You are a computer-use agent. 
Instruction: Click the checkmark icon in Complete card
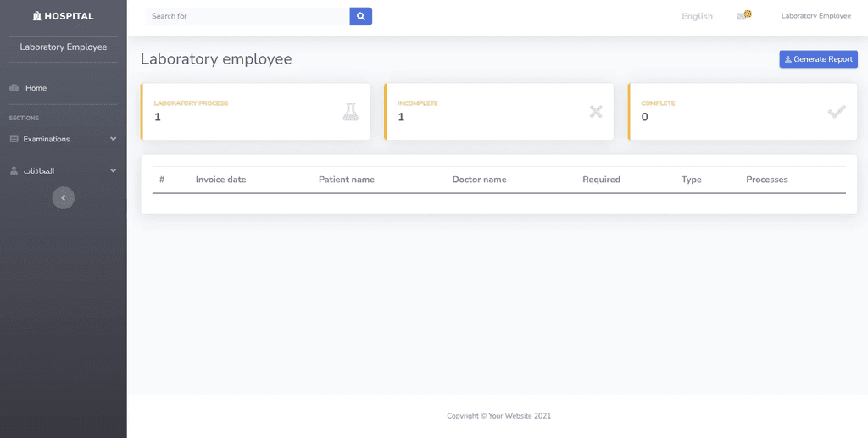837,112
